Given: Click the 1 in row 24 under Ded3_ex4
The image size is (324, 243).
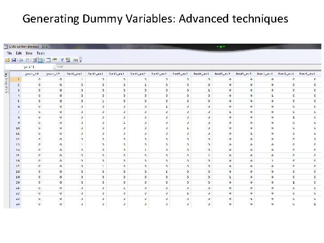Looking at the screenshot, I should (315, 204).
